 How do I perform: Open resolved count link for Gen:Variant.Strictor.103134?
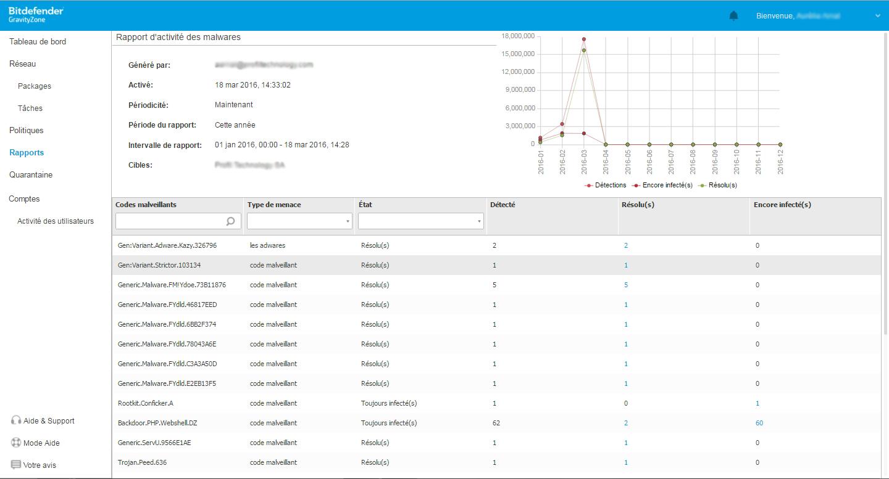(x=626, y=265)
